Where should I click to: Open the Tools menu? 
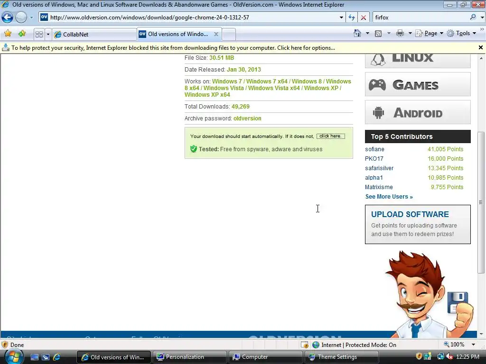pyautogui.click(x=461, y=34)
